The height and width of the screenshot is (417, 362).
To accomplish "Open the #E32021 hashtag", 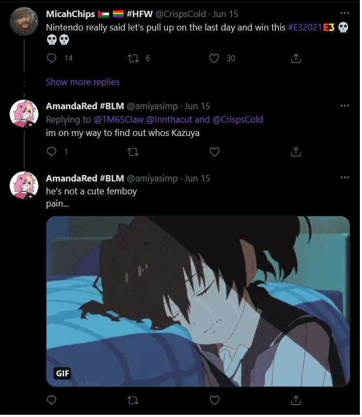I will click(305, 27).
